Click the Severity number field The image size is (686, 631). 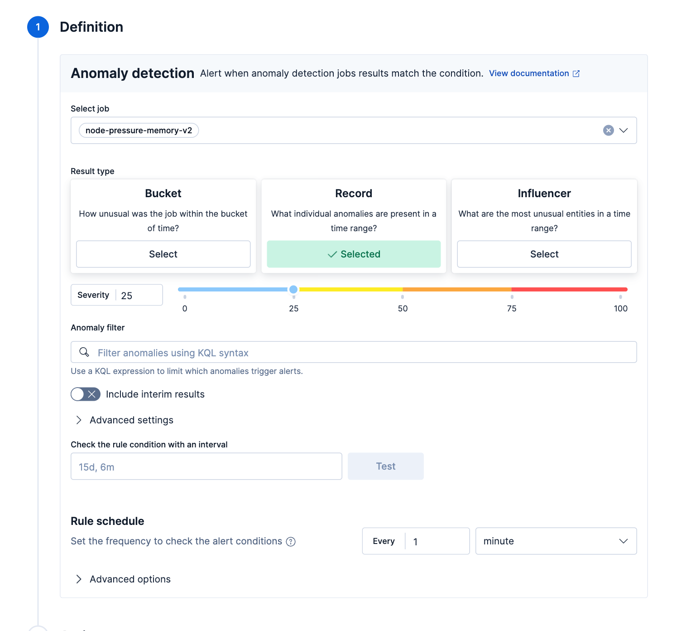tap(139, 296)
